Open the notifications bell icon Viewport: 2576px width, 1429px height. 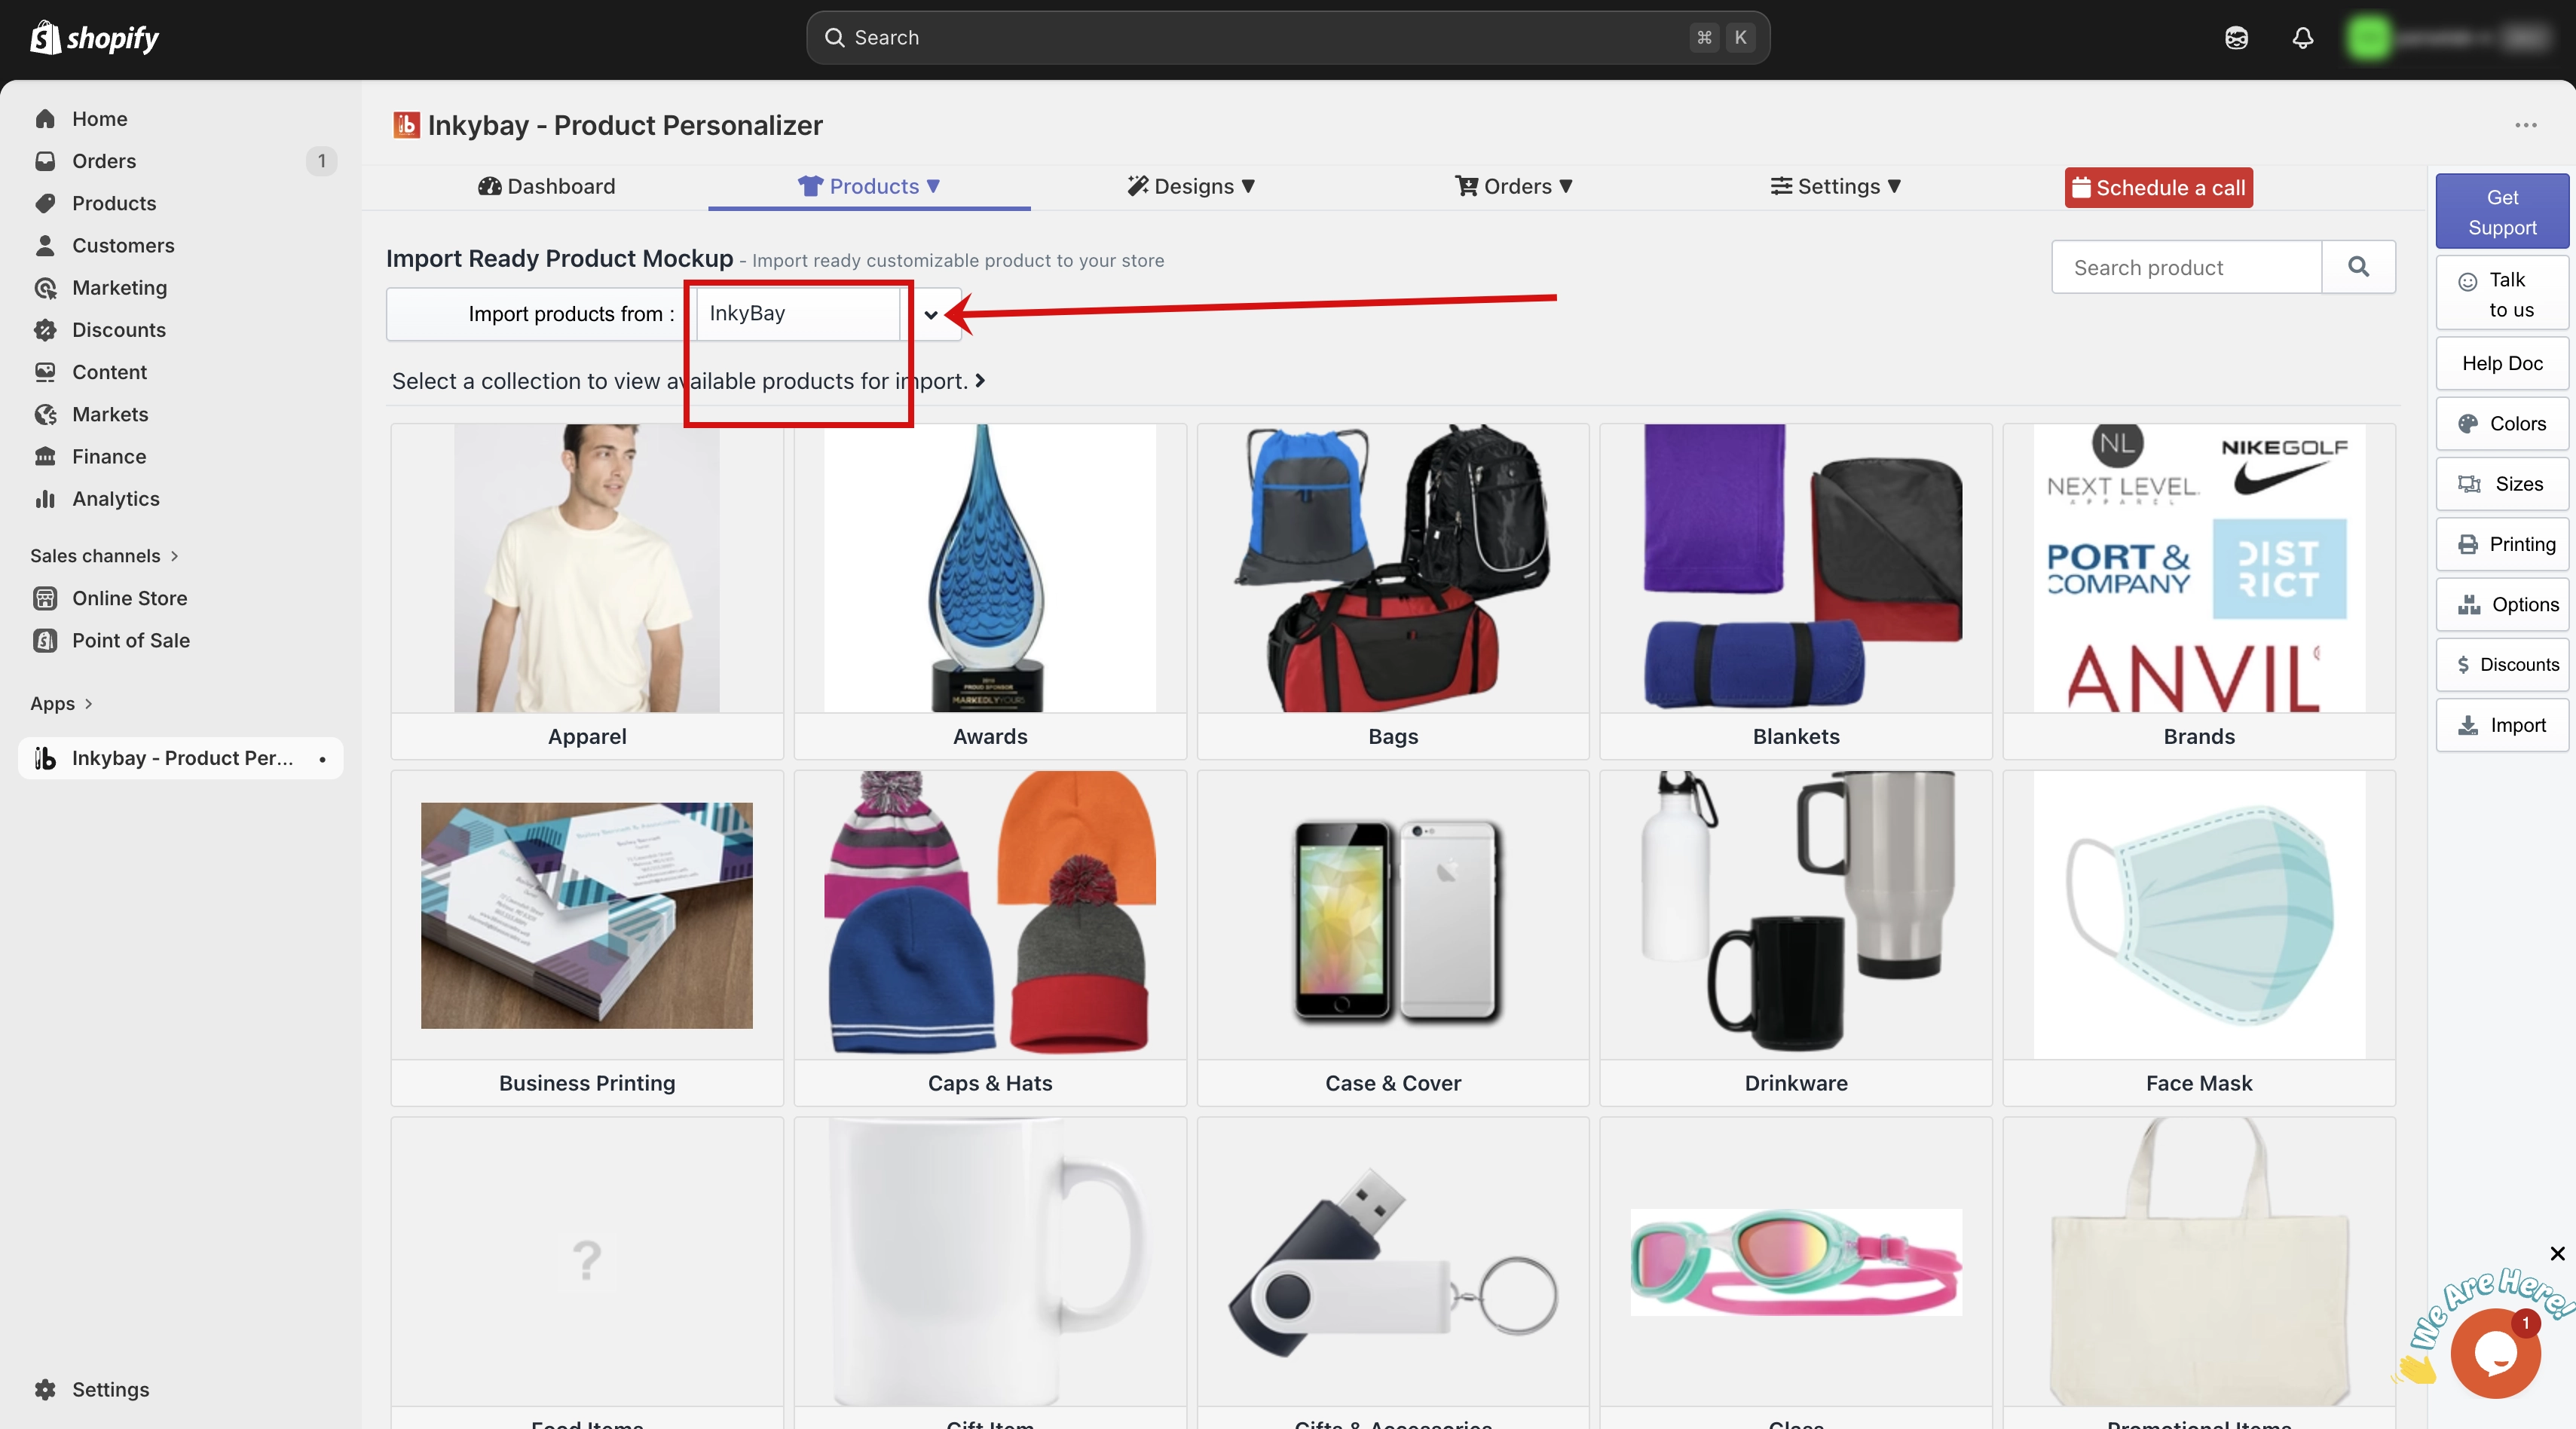(2302, 38)
